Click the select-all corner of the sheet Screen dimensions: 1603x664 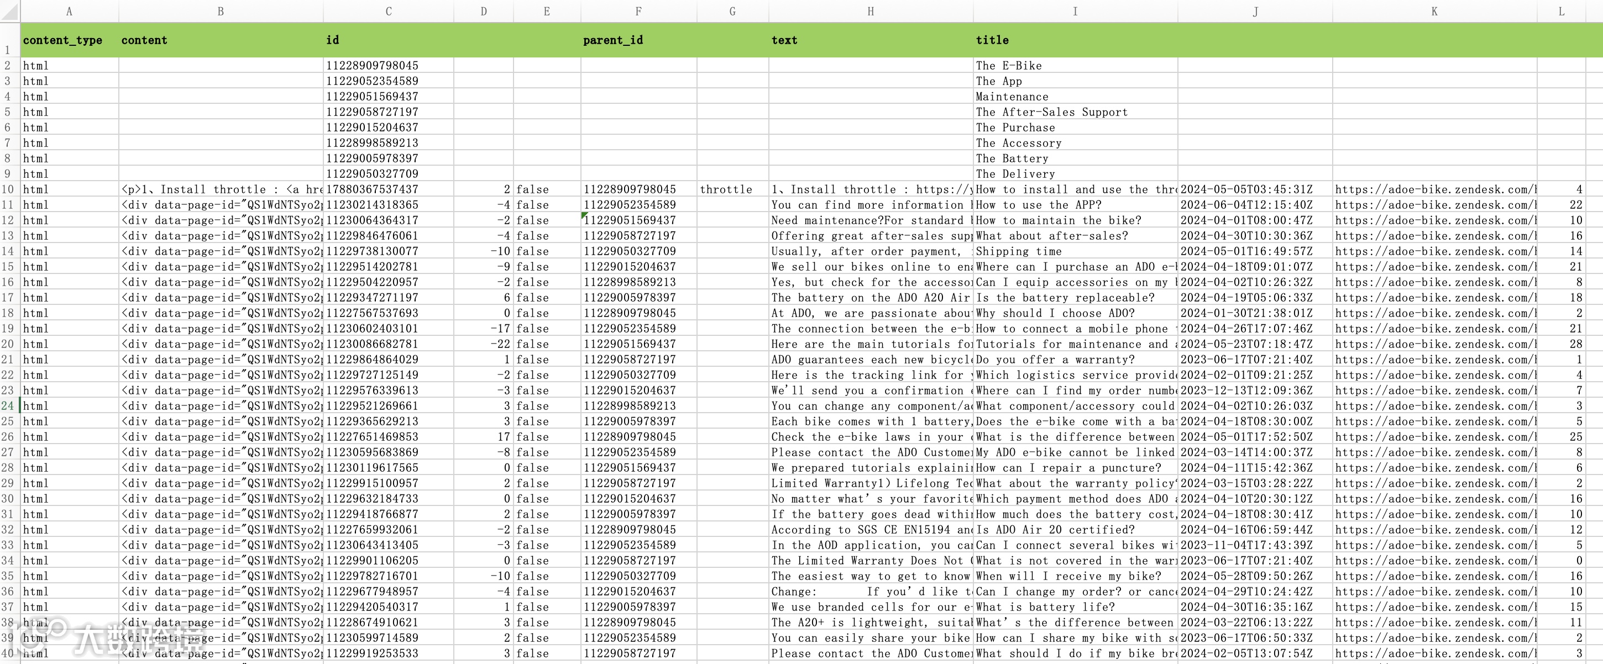[x=9, y=11]
